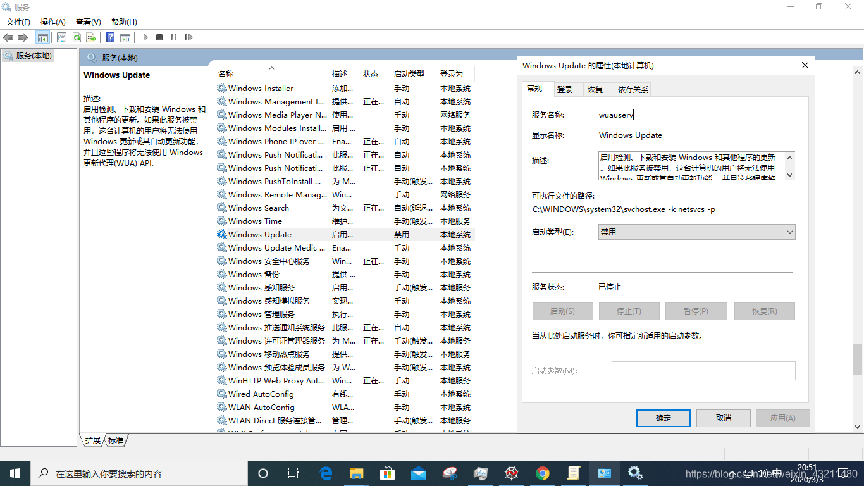The height and width of the screenshot is (486, 864).
Task: Select the Windows Phone IP over row
Action: pyautogui.click(x=345, y=141)
